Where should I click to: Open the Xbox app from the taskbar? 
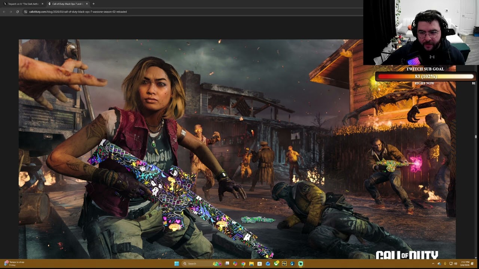[276, 263]
